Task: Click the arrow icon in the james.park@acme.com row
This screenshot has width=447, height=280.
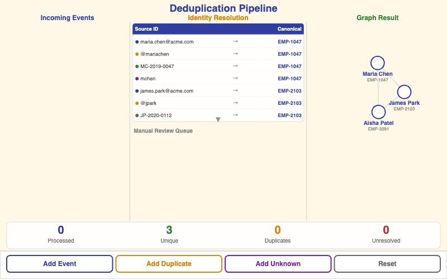Action: point(235,90)
